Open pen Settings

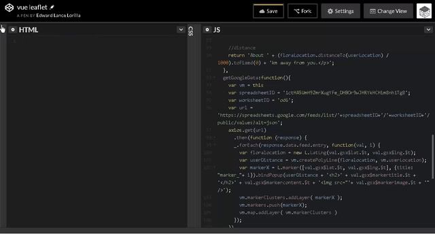[x=341, y=11]
